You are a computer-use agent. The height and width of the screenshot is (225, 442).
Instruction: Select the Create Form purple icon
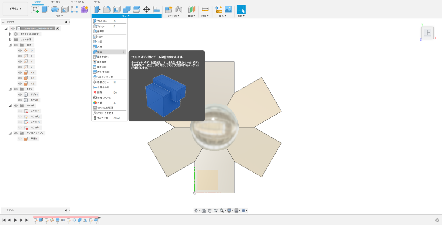point(84,10)
